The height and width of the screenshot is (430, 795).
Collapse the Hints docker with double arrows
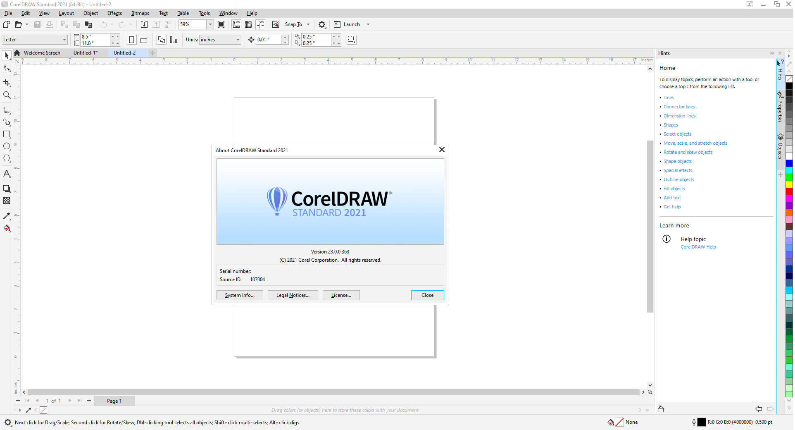(x=772, y=53)
